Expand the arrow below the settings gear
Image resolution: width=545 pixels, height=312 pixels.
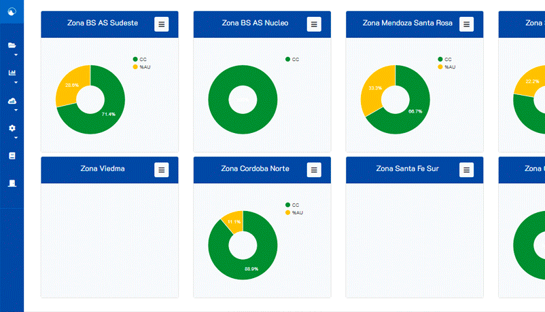click(x=16, y=138)
